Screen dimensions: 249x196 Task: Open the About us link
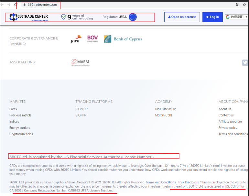pos(225,109)
